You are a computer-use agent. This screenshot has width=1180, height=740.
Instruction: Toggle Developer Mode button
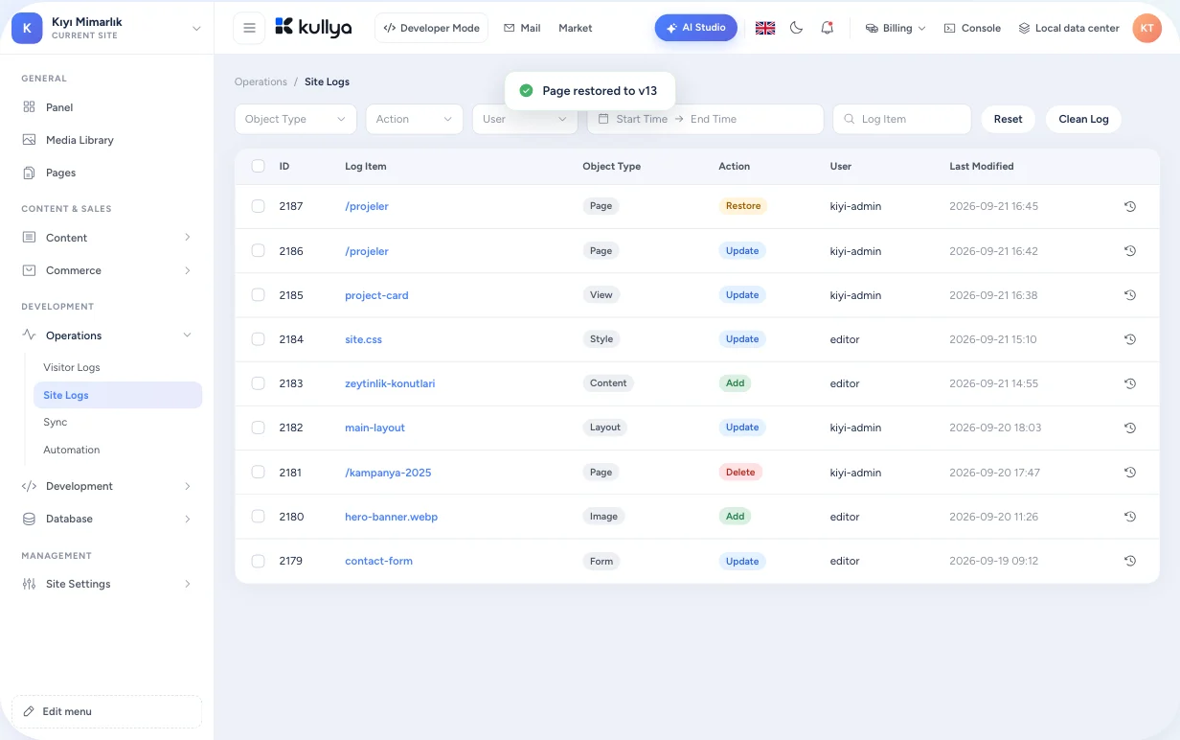click(x=432, y=28)
